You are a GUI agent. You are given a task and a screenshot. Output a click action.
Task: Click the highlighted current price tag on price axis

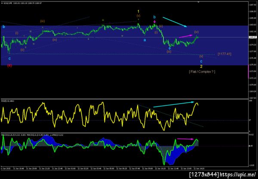253,37
